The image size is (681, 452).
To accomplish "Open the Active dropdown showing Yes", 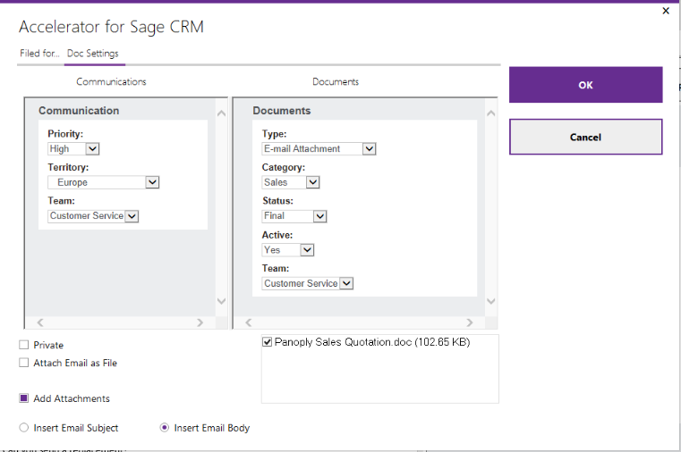I will 287,249.
